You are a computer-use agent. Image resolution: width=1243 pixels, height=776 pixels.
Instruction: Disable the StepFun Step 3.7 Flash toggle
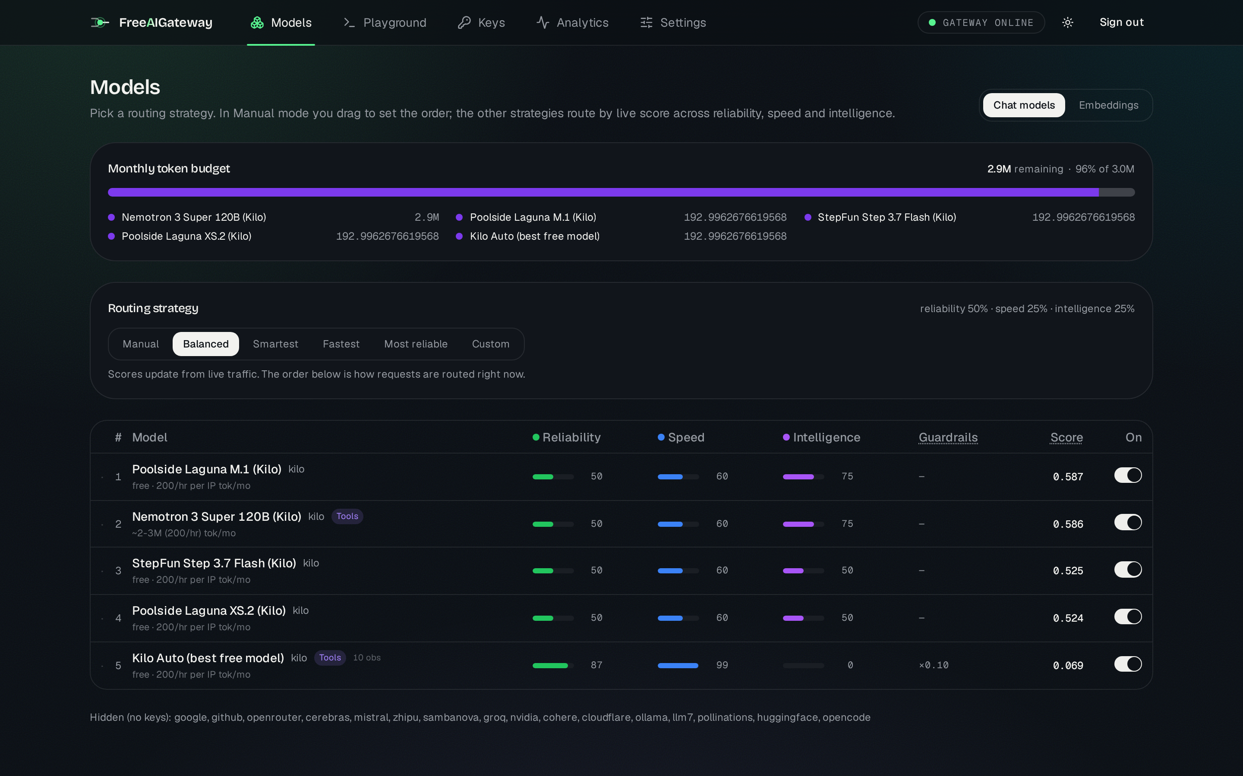tap(1128, 569)
